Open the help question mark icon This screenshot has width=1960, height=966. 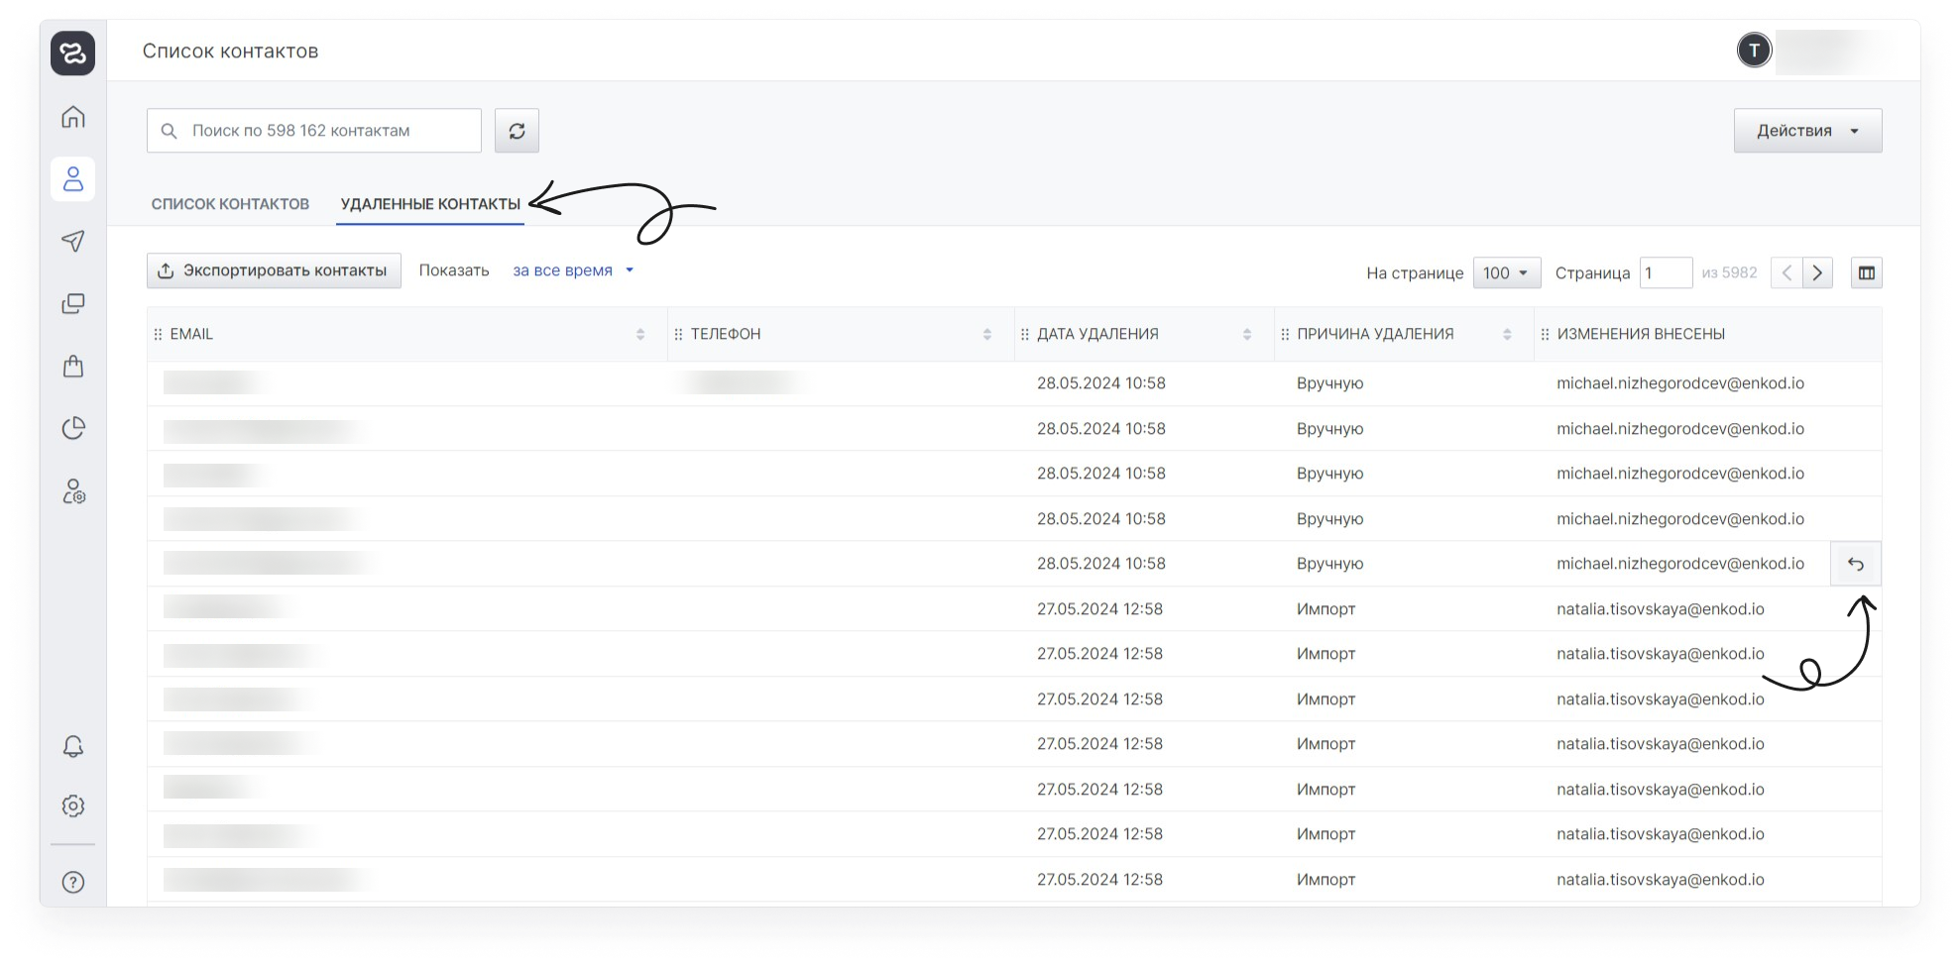[73, 882]
